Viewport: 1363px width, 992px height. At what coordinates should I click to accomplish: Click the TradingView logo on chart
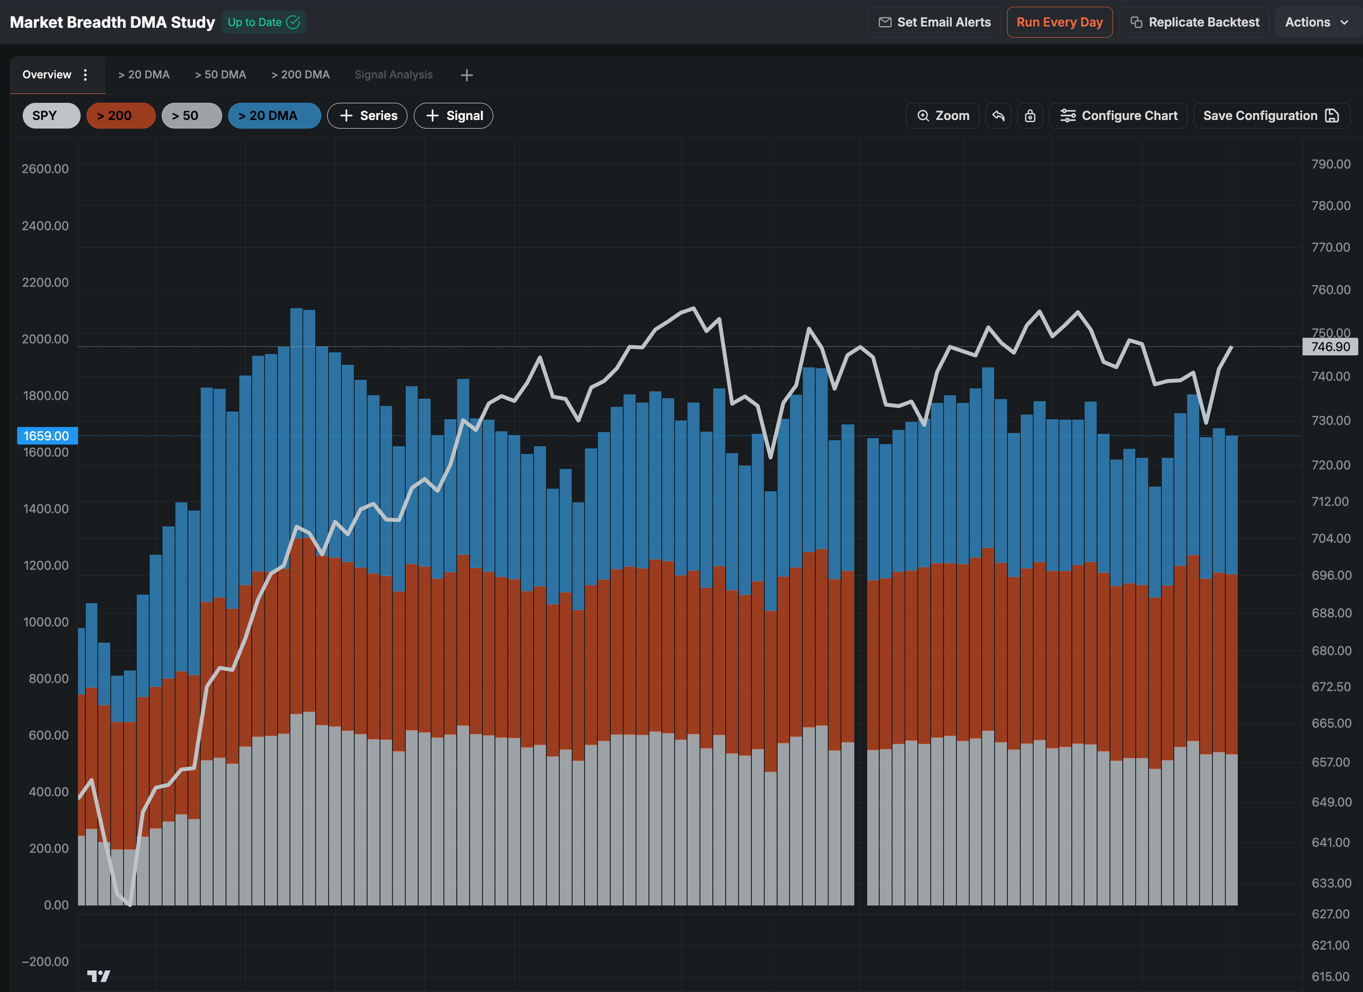pyautogui.click(x=99, y=976)
